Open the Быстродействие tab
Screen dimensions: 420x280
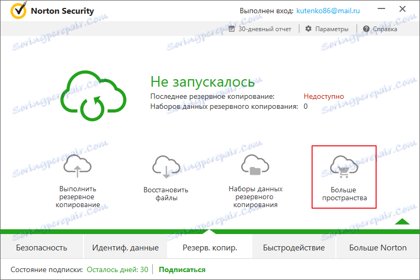(294, 248)
